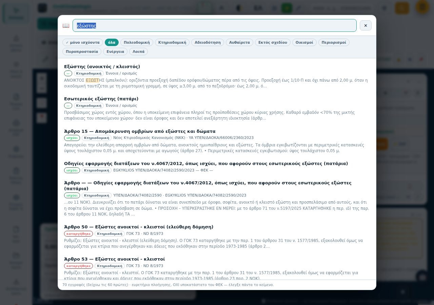The height and width of the screenshot is (305, 434).
Task: Filter by the "Αδειοδότηση" category chip
Action: 208,42
